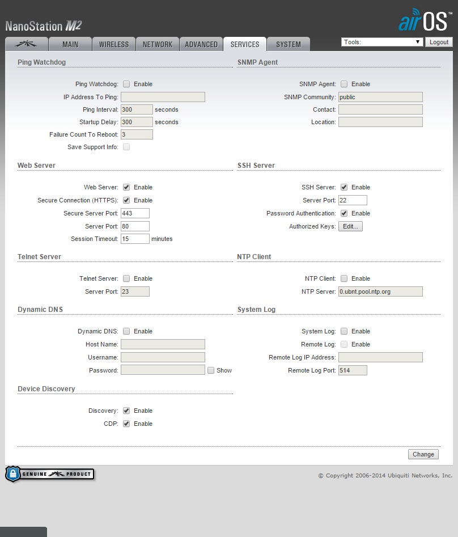Click the Startup Delay field
458x537 pixels.
point(137,122)
